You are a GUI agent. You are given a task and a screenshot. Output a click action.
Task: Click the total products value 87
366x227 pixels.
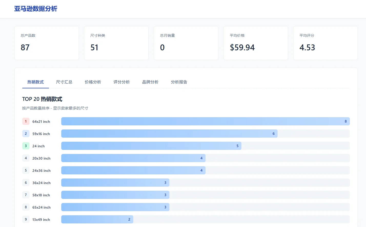(x=25, y=47)
